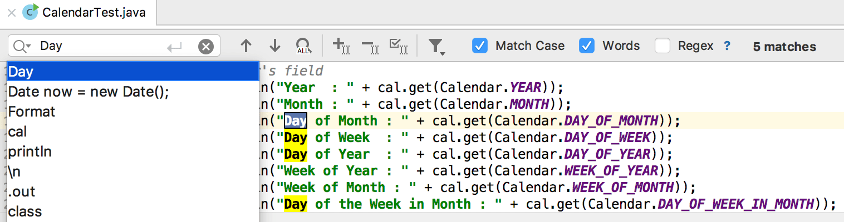
Task: Open the search history magnifier dropdown
Action: tap(22, 47)
